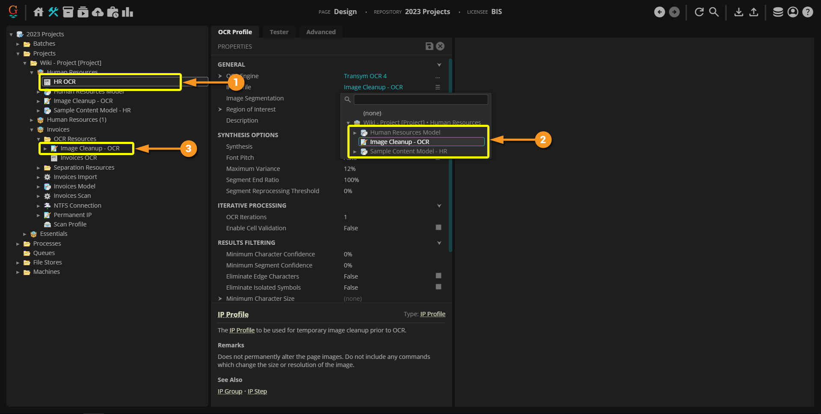Open the user account icon
The height and width of the screenshot is (414, 821).
(793, 12)
